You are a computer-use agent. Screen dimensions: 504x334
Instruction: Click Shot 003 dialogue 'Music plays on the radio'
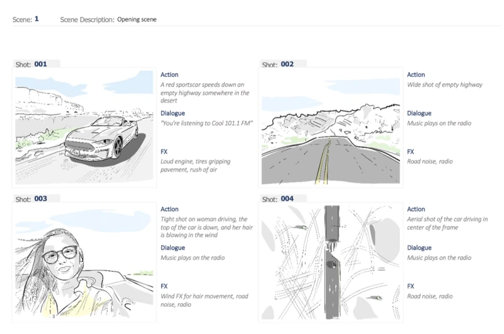click(192, 258)
